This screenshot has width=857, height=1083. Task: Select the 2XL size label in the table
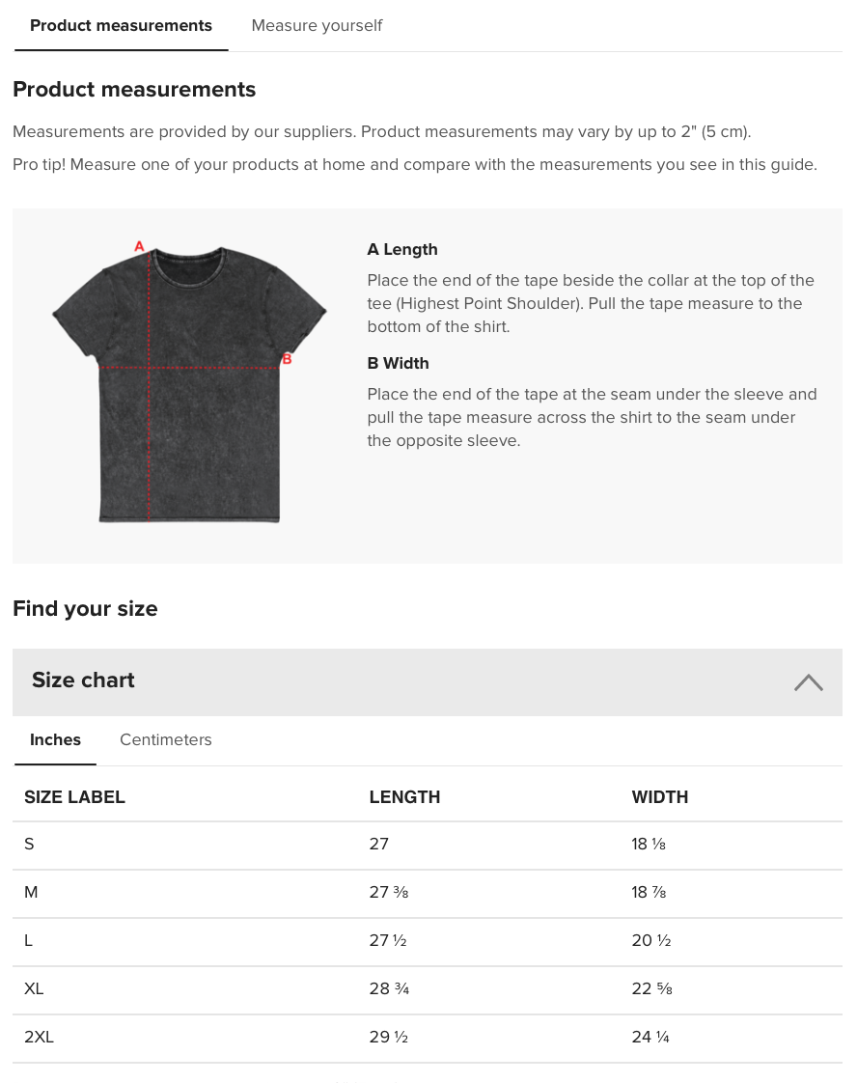tap(39, 1038)
